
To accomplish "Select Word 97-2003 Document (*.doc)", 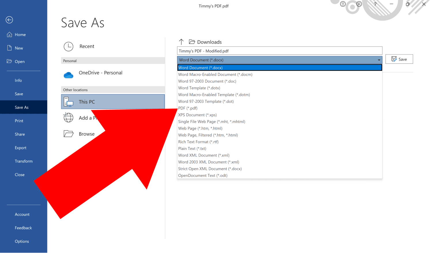I will pyautogui.click(x=207, y=81).
